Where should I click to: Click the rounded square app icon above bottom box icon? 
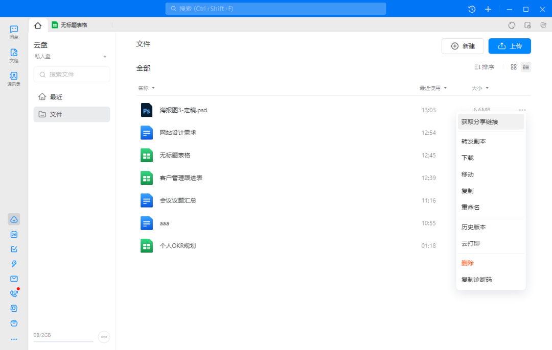tap(14, 308)
